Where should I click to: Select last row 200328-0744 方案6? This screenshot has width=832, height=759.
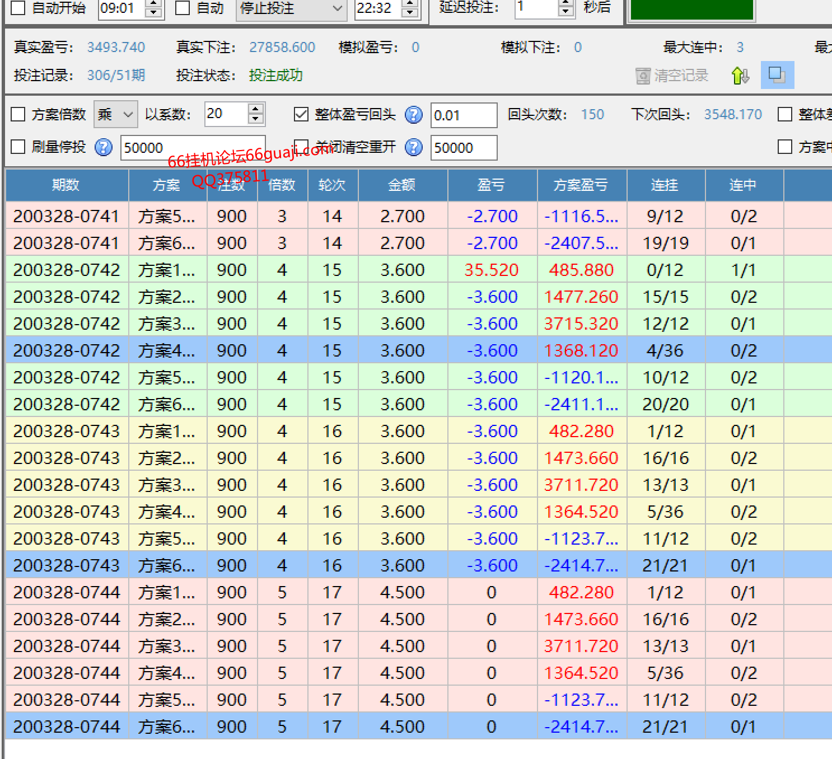(419, 727)
